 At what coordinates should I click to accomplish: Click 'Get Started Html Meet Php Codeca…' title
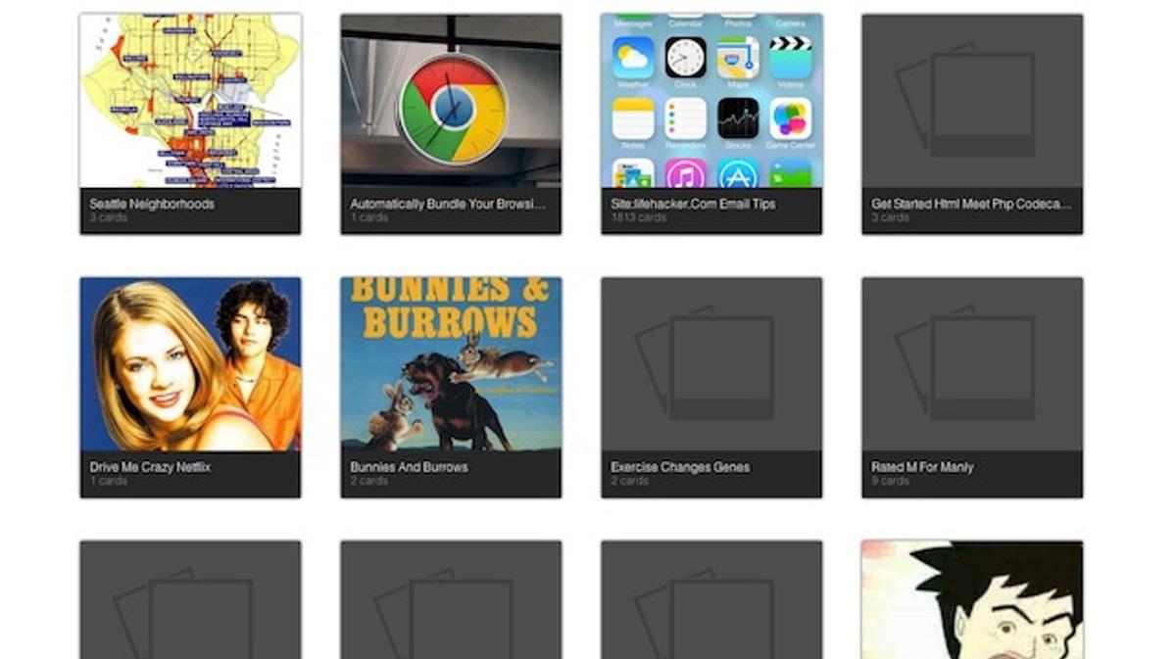click(971, 204)
